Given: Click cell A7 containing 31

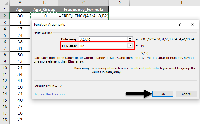Looking at the screenshot, I should point(20,48).
